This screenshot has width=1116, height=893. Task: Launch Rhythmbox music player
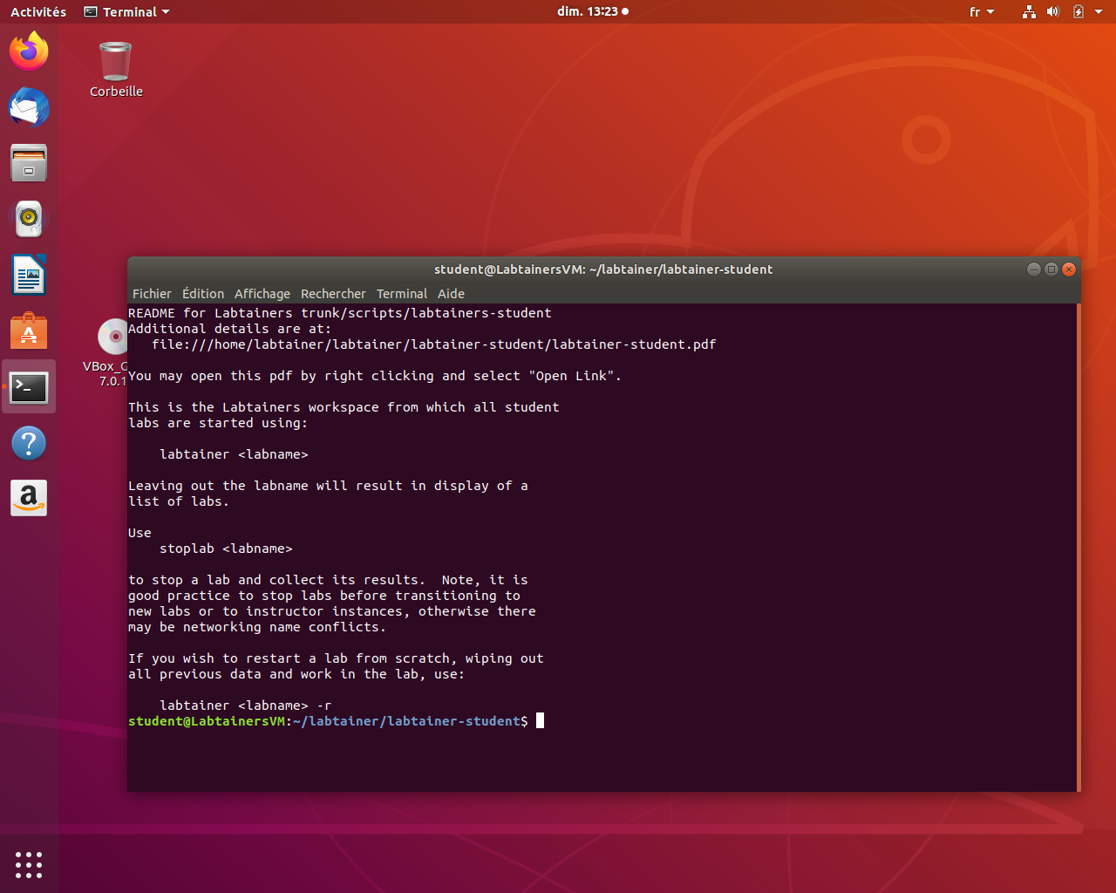click(29, 219)
